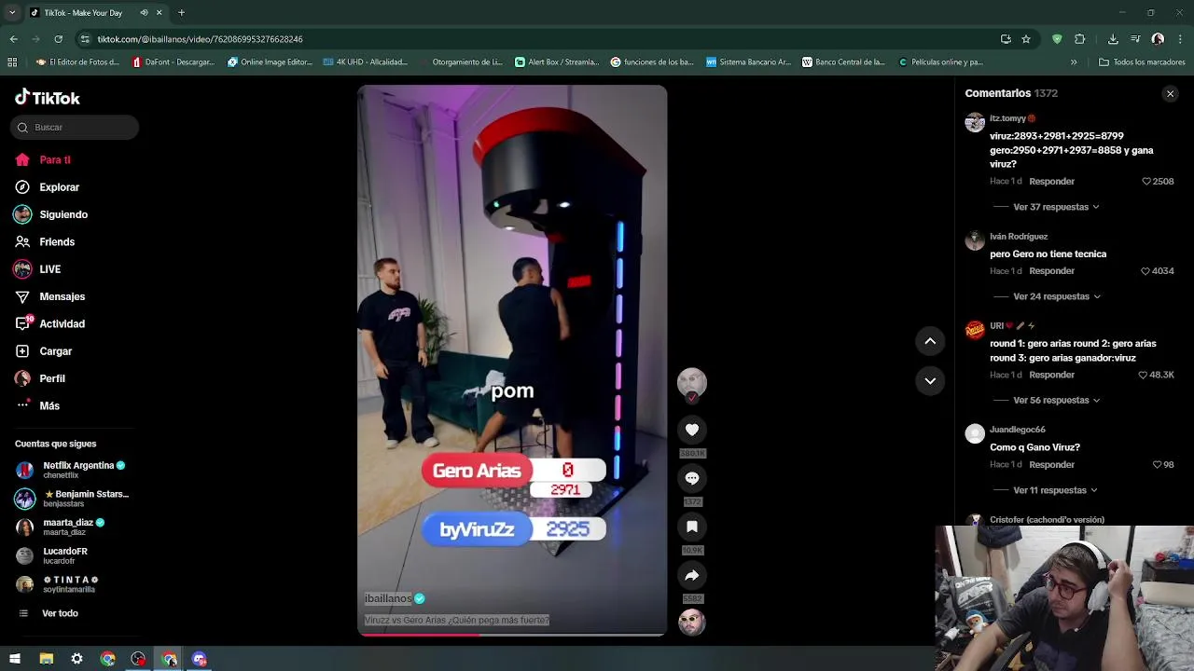Open Chrome three-dot menu

coord(1181,39)
